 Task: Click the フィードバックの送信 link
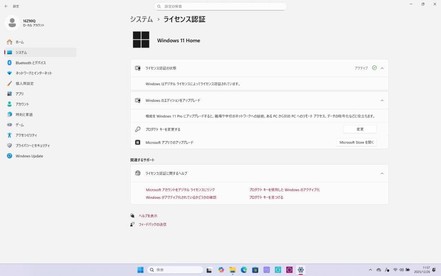point(153,224)
